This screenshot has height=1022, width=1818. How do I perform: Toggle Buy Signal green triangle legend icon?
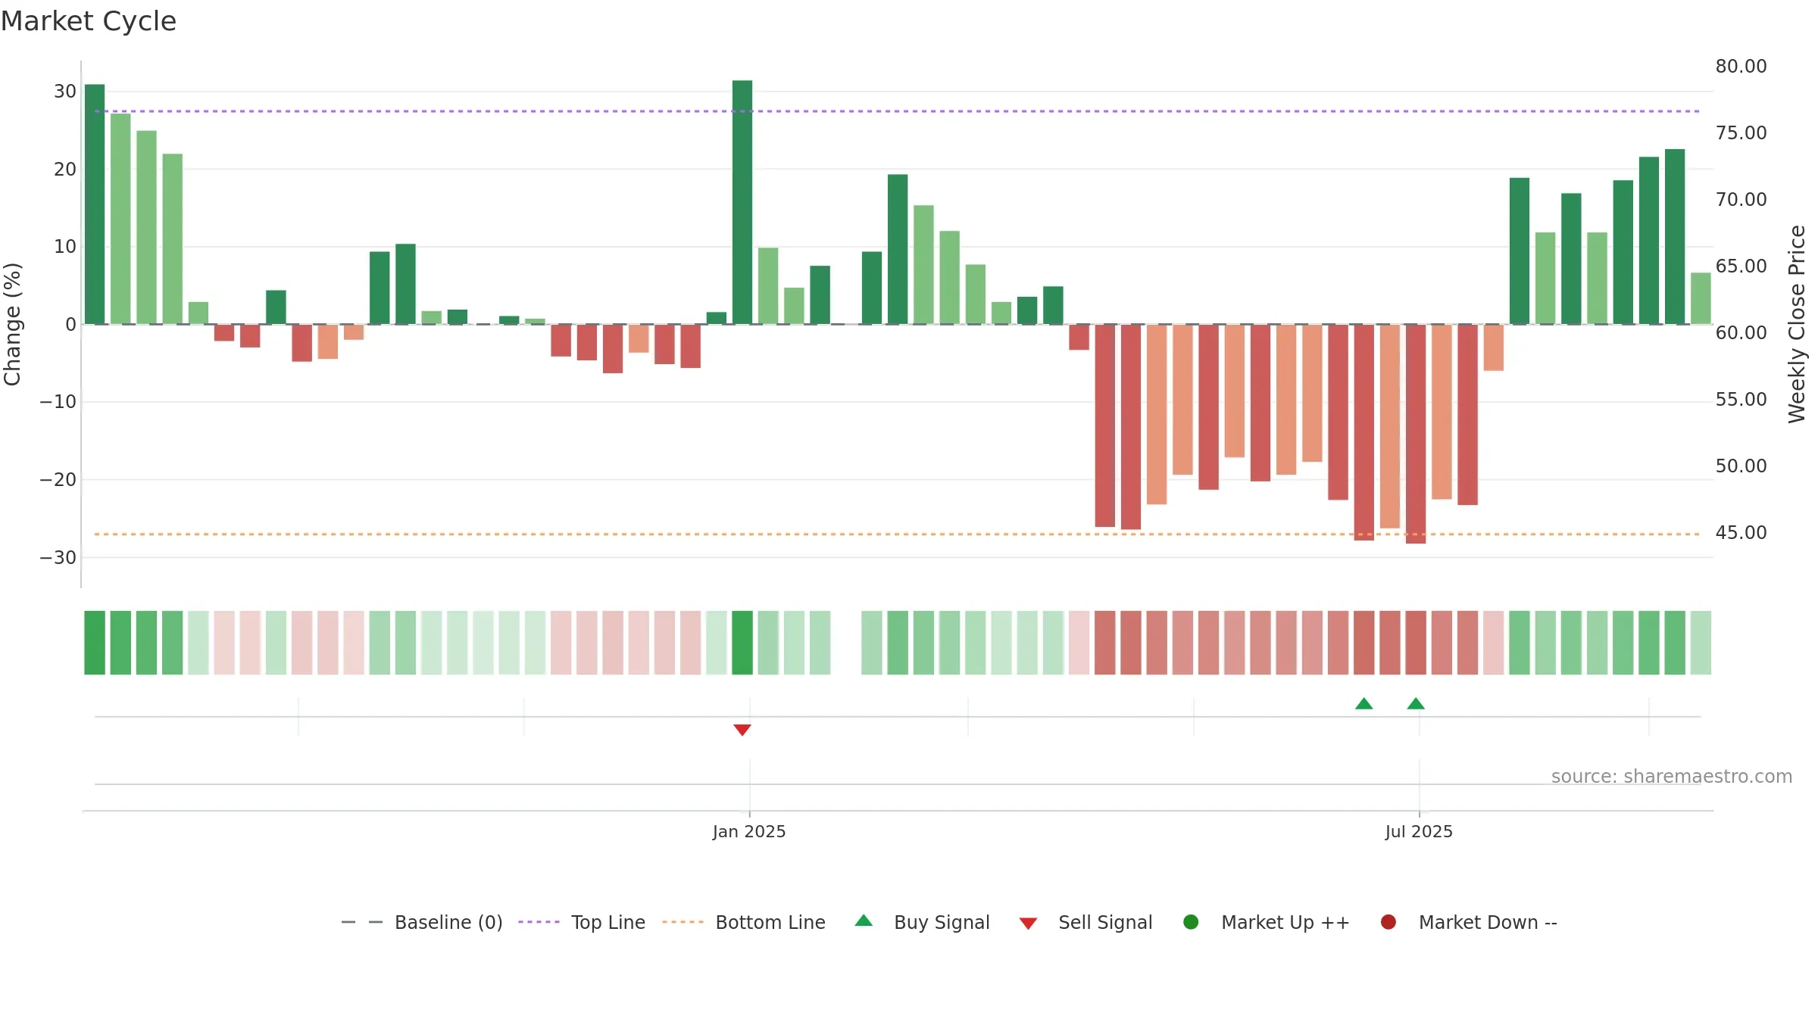tap(864, 921)
